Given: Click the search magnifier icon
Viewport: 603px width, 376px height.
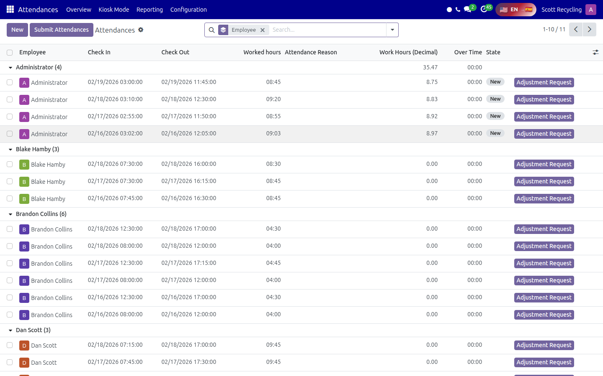Looking at the screenshot, I should [x=211, y=30].
